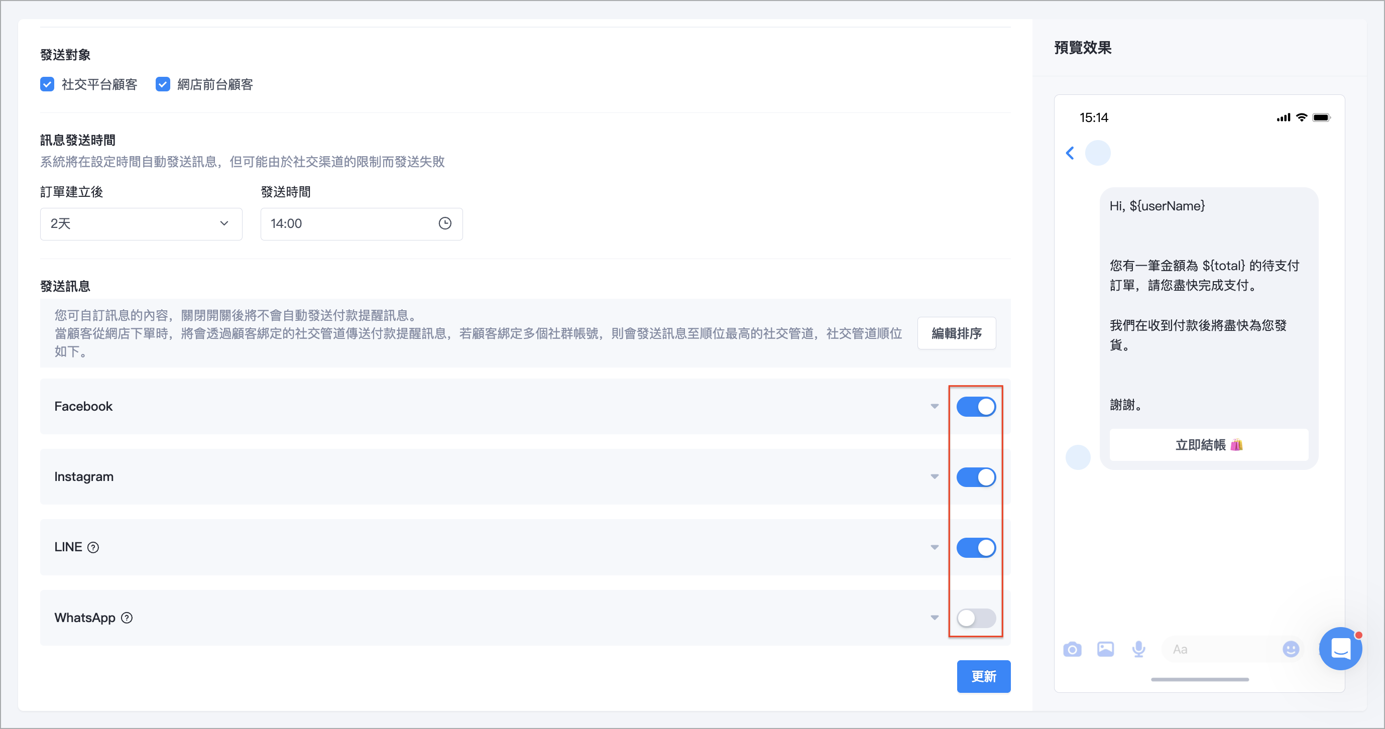Image resolution: width=1385 pixels, height=729 pixels.
Task: Click the 編輯排序 button
Action: point(957,333)
